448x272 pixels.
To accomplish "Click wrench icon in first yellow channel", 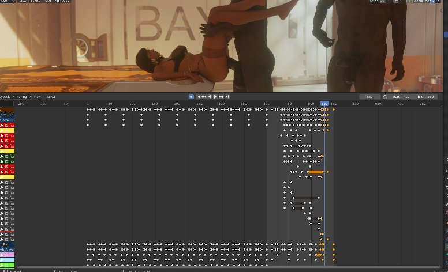I will pos(2,130).
